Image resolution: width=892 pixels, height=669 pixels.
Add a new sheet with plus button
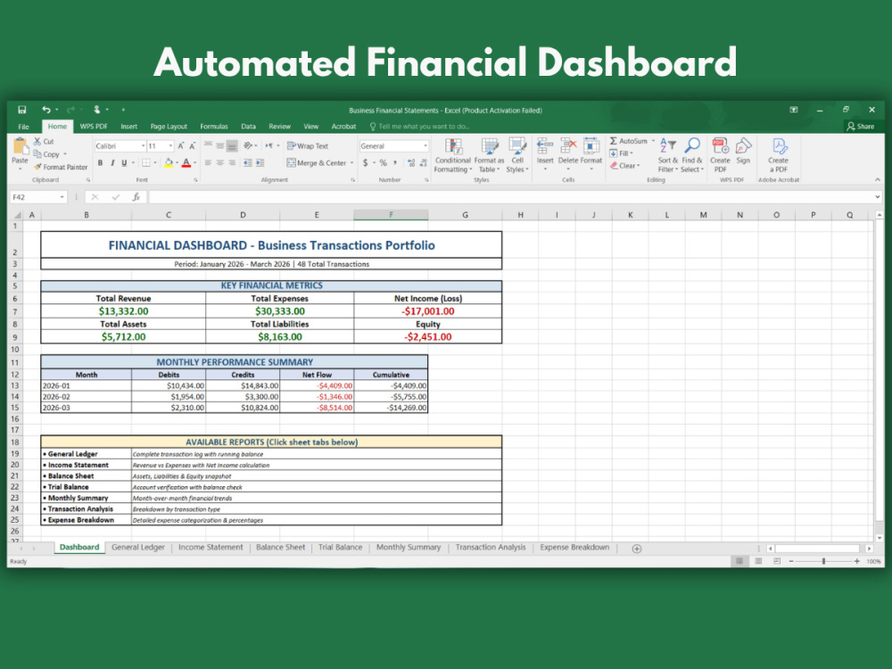click(x=637, y=549)
